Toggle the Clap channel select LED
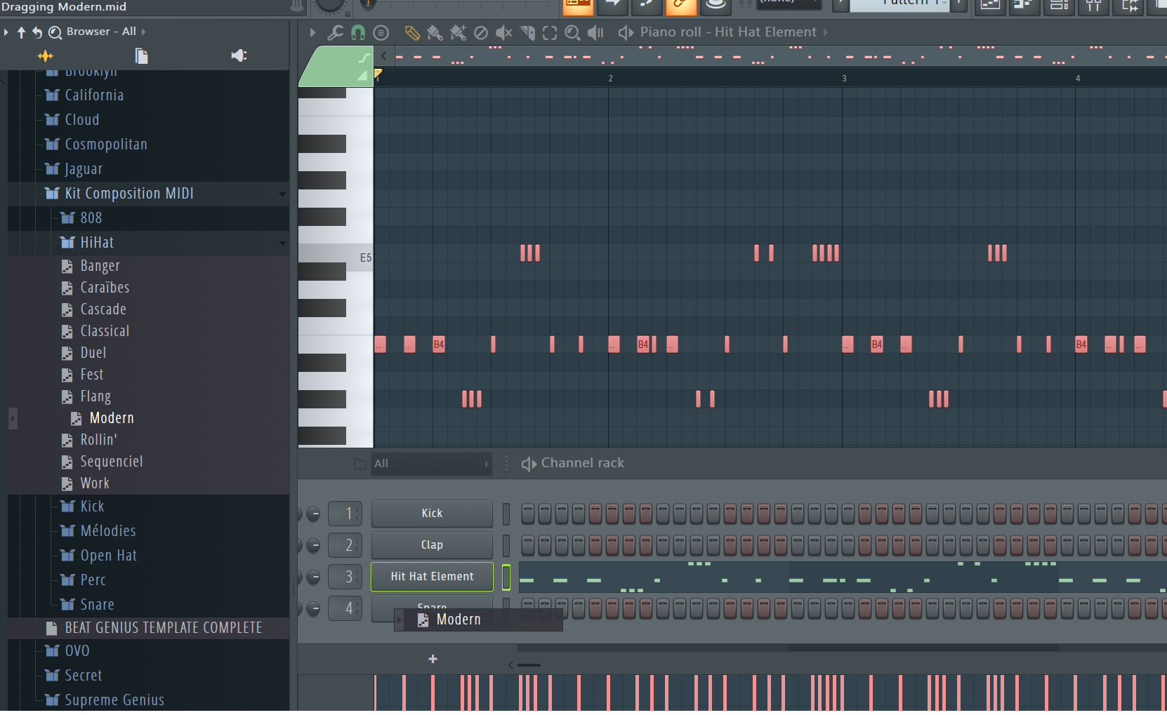 coord(506,545)
